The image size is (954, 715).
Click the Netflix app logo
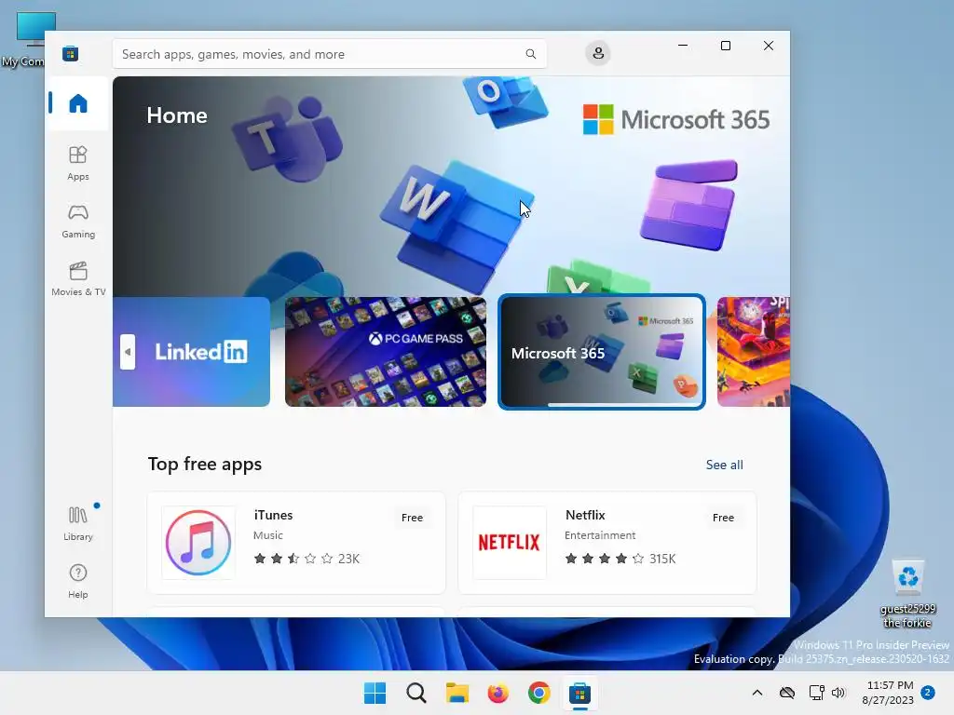(x=510, y=543)
